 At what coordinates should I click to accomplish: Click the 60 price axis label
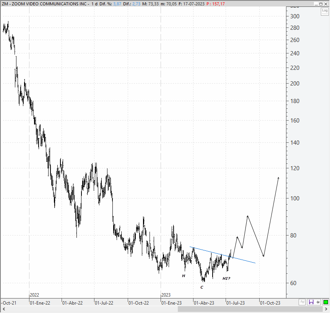tap(293, 283)
